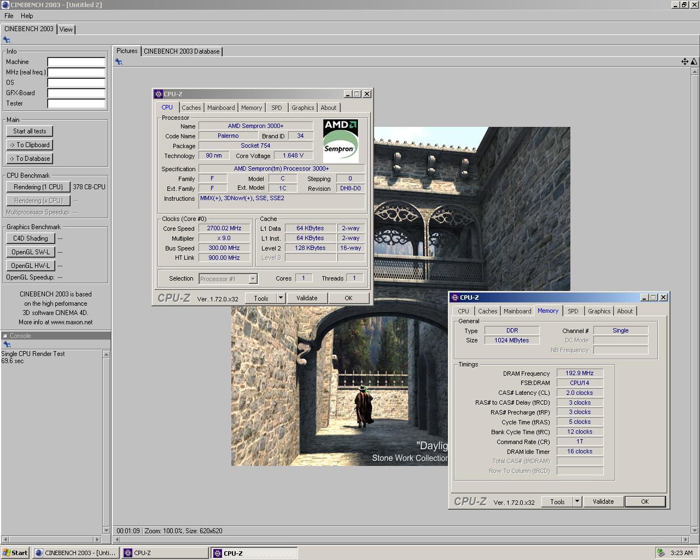Viewport: 700px width, 560px height.
Task: Activate the second CPU-Z taskbar button
Action: [254, 553]
